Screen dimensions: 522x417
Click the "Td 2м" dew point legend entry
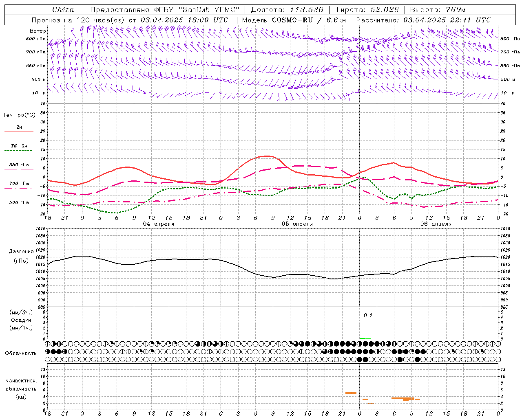click(19, 146)
